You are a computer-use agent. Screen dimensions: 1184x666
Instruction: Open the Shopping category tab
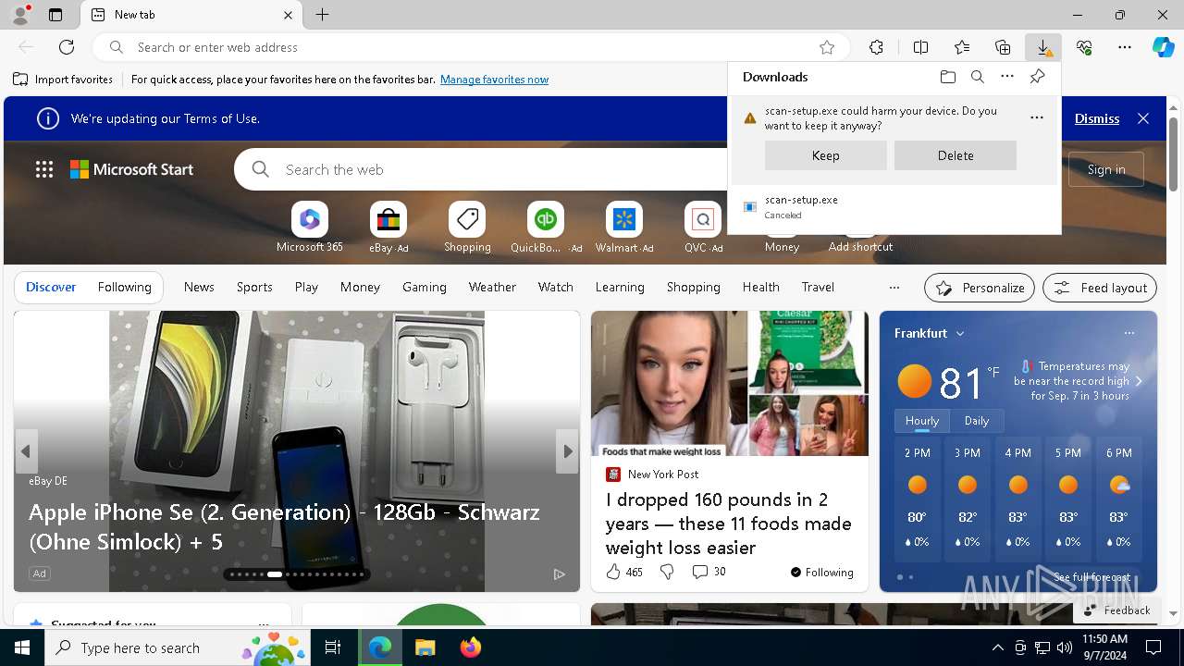pos(694,287)
